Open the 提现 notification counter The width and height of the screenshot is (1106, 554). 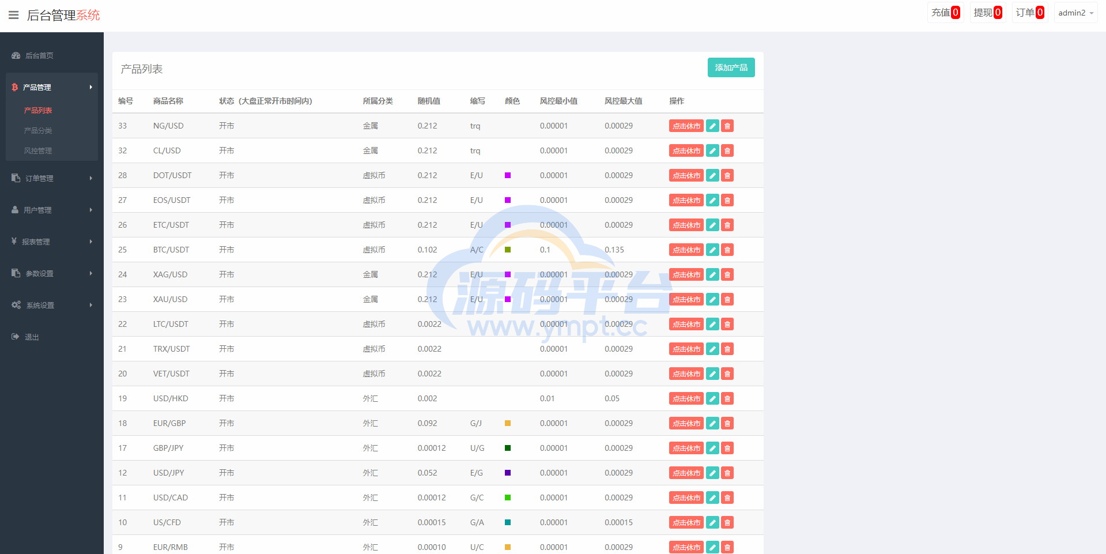[x=988, y=13]
